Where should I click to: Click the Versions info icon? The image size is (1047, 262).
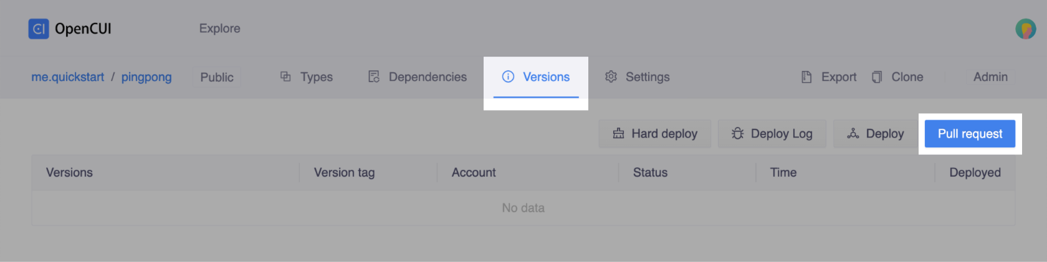tap(508, 77)
